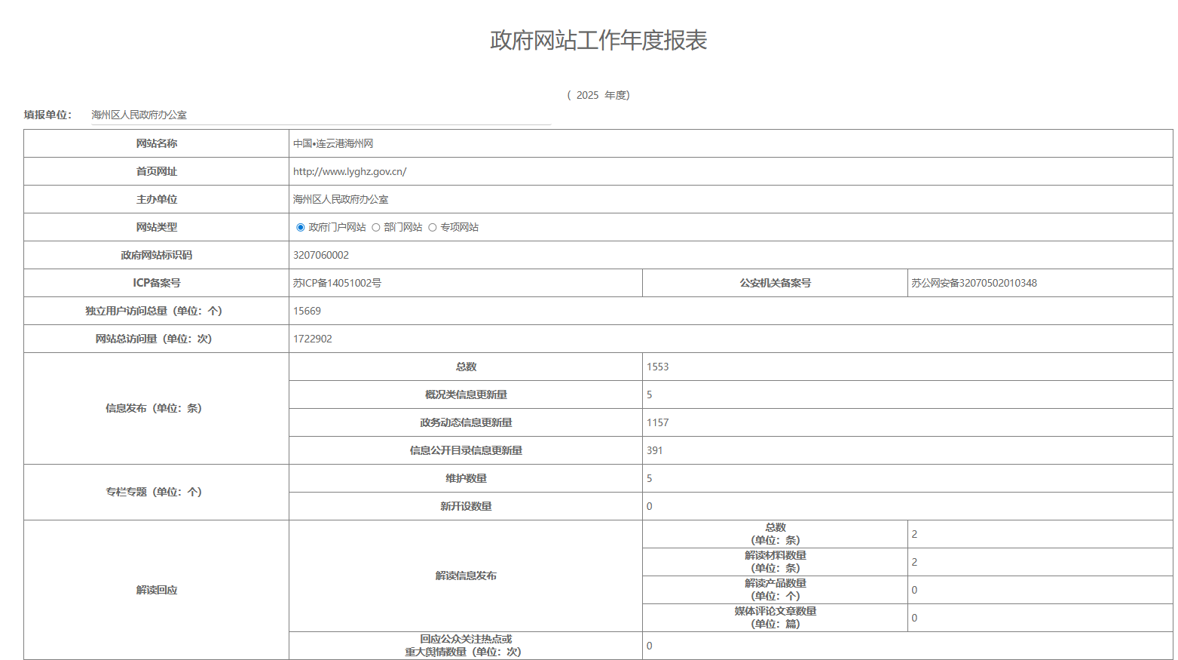This screenshot has width=1178, height=660.
Task: Click the 独立用户访问总量 value 15669
Action: (x=304, y=310)
